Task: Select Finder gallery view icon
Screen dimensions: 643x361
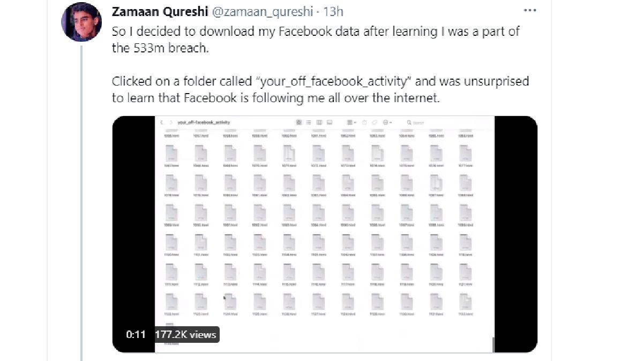Action: coord(330,122)
